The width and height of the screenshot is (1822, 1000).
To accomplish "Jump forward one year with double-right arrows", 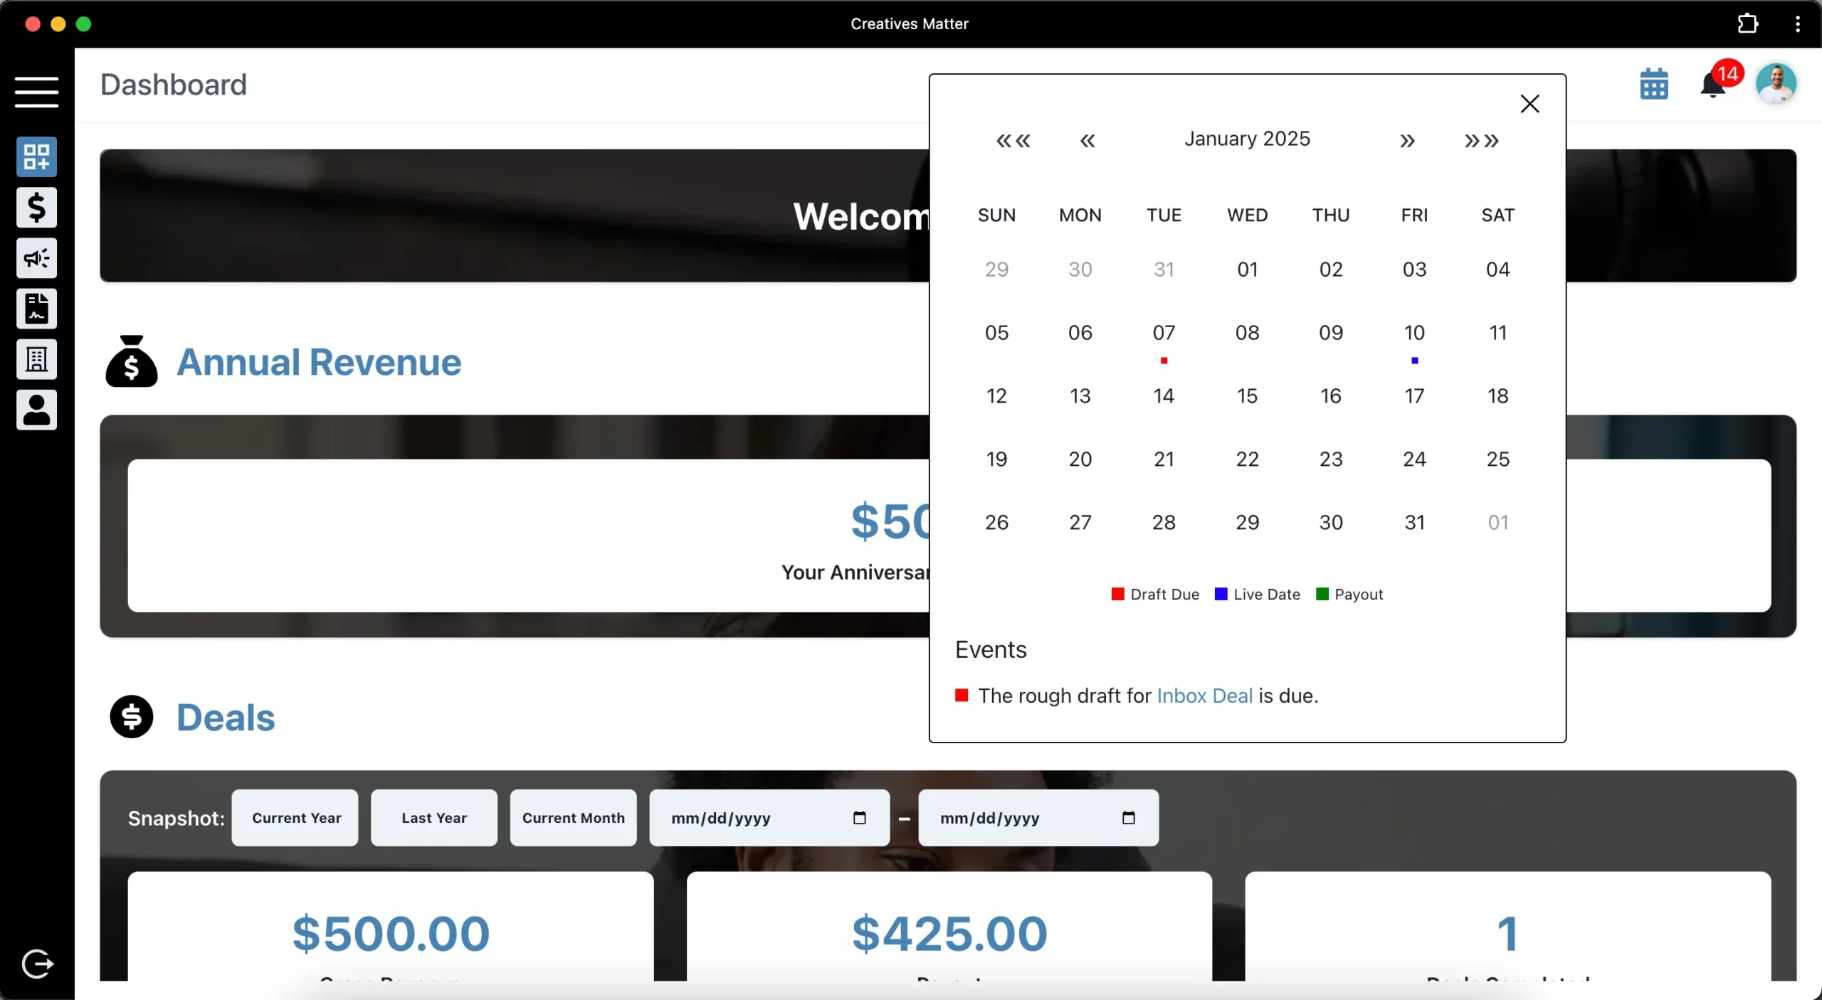I will tap(1482, 140).
